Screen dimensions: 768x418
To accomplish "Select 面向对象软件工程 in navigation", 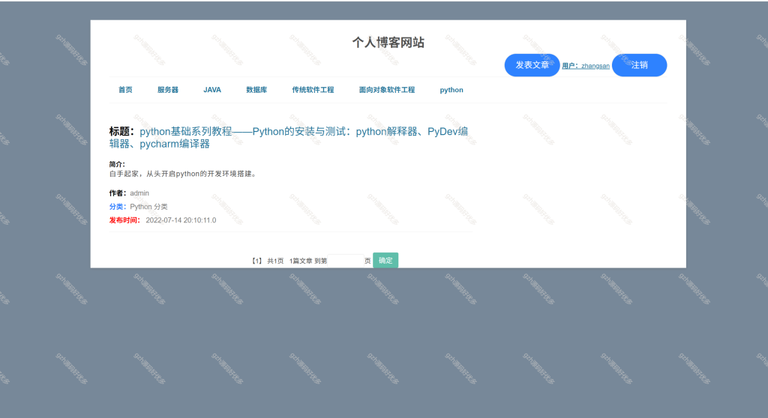I will click(x=387, y=90).
